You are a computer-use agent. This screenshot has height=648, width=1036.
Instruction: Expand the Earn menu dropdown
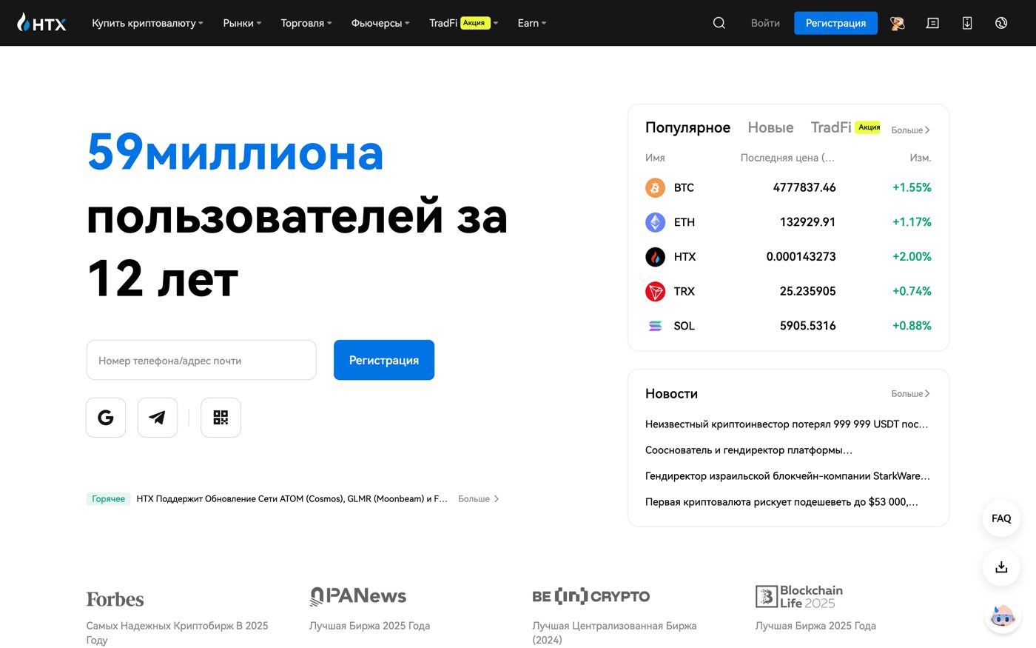[x=532, y=23]
